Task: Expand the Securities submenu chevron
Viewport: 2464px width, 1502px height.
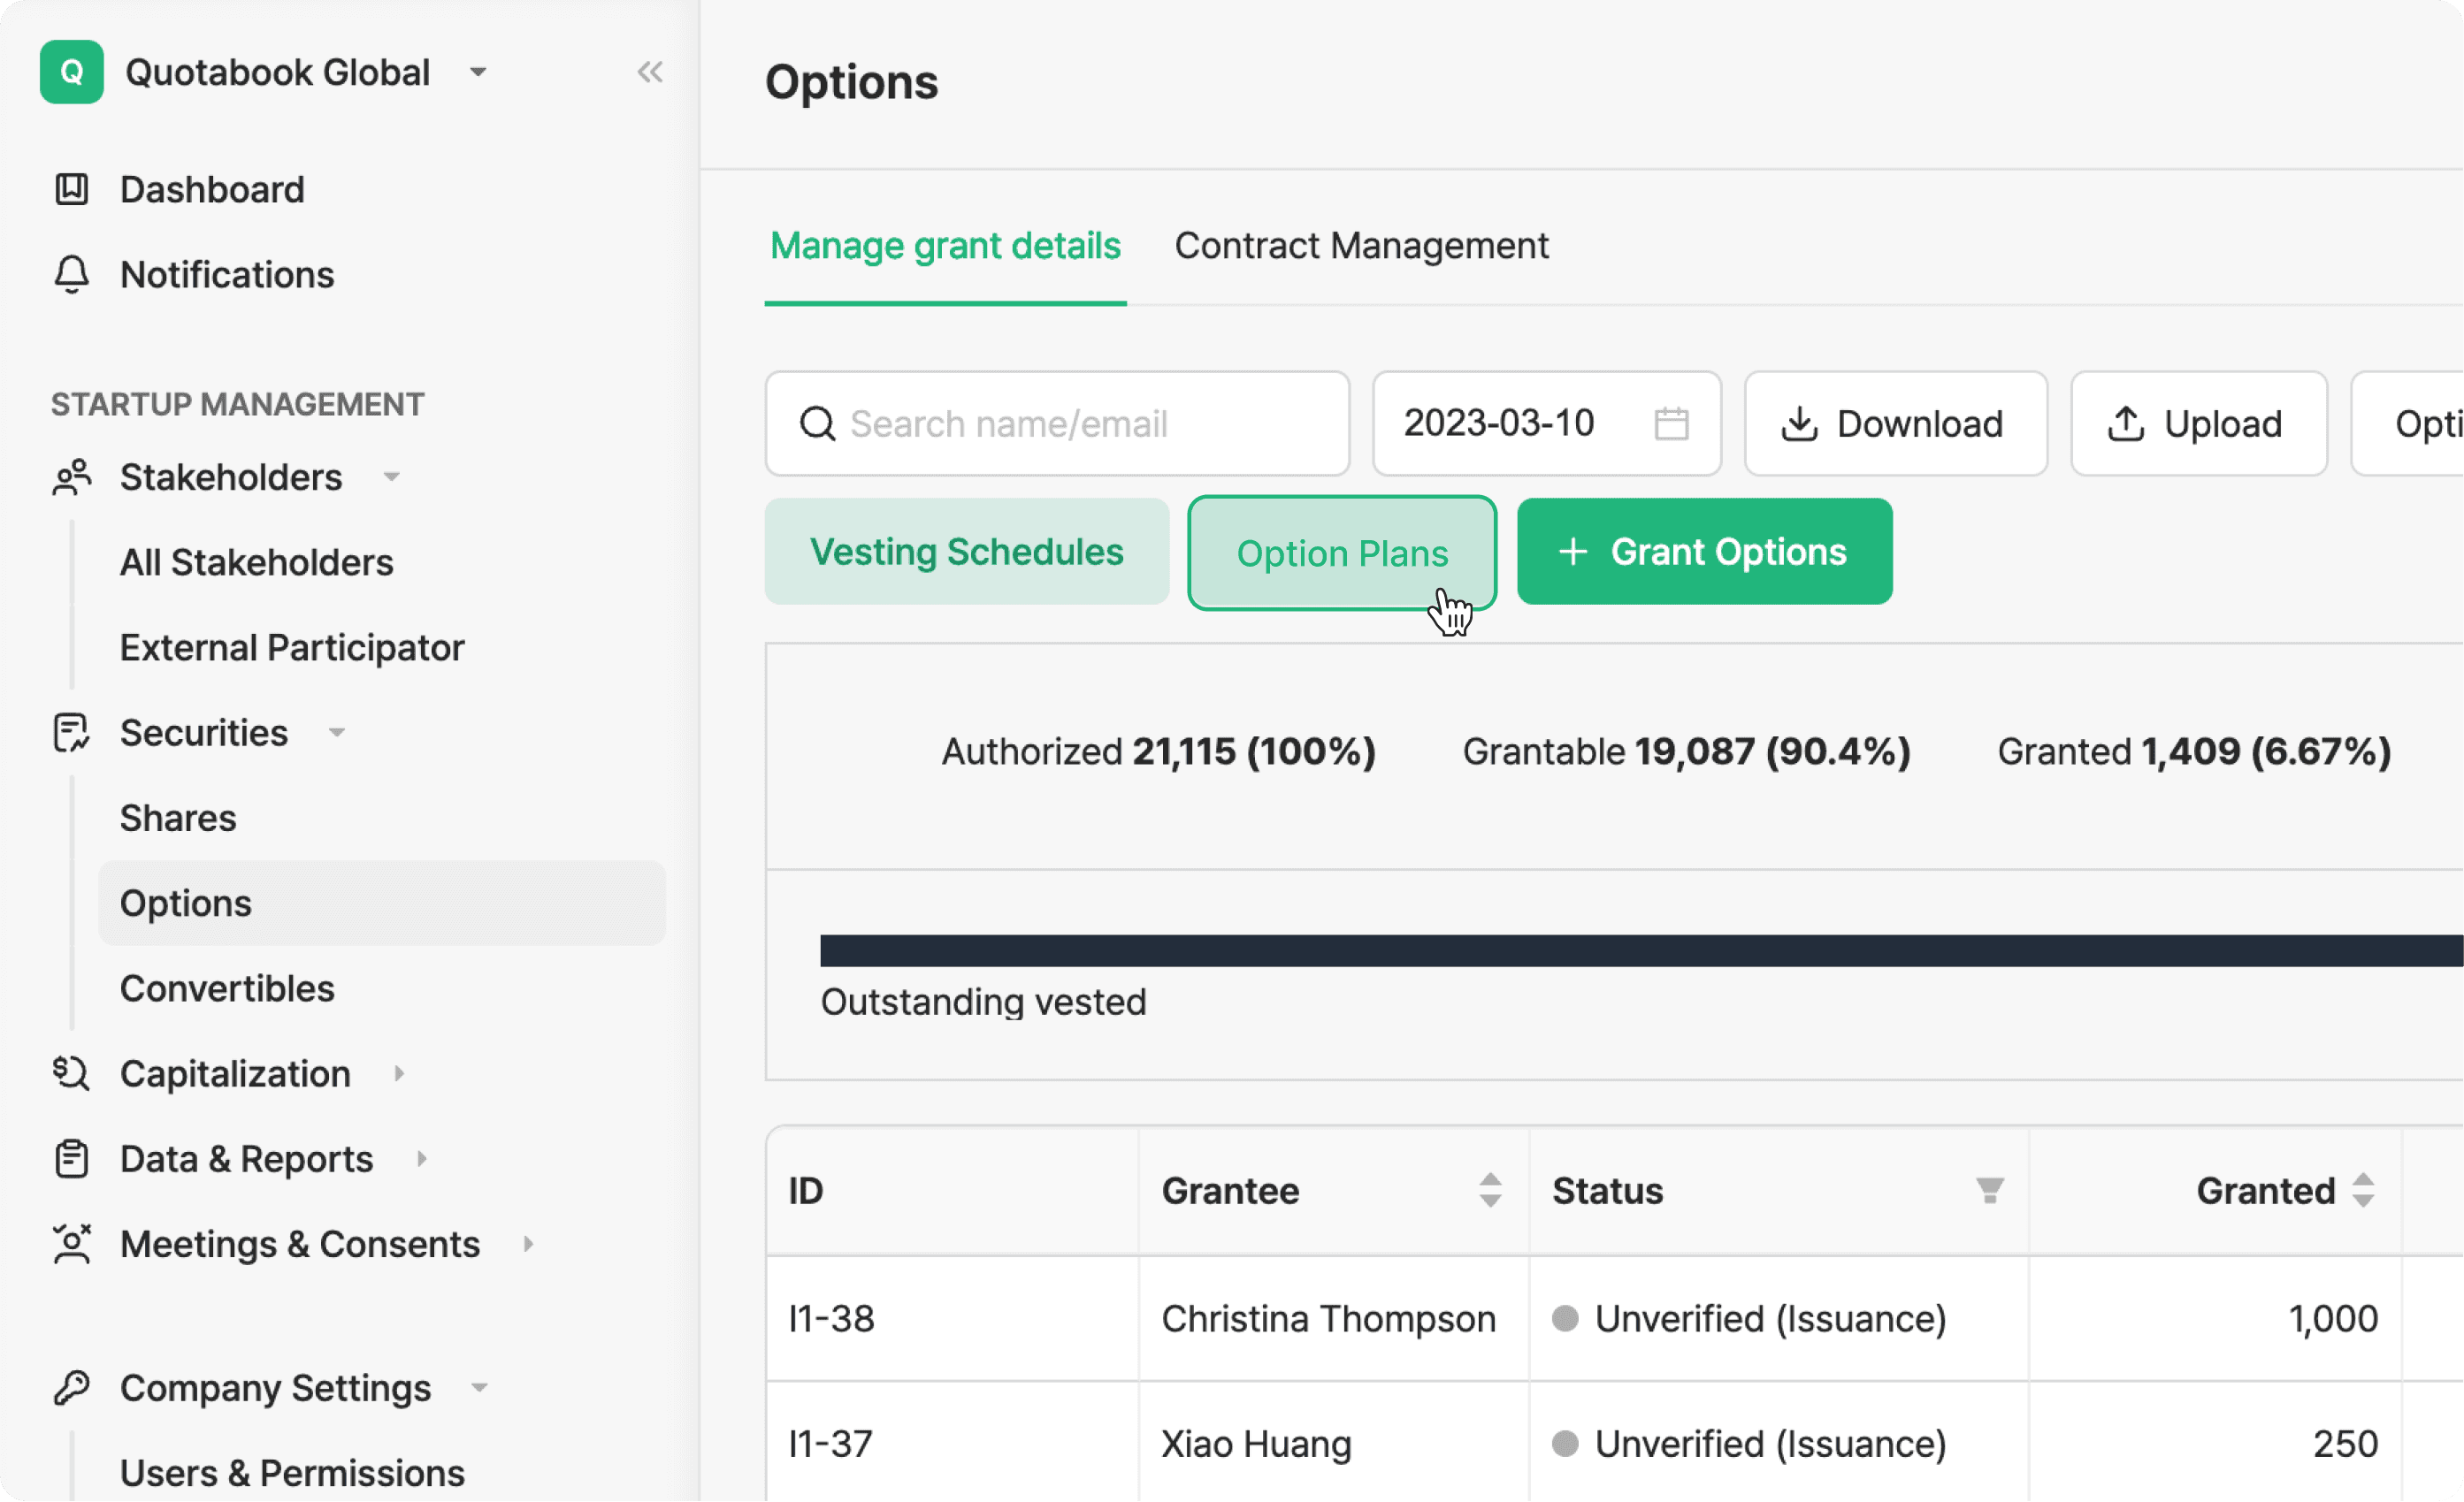Action: [338, 731]
